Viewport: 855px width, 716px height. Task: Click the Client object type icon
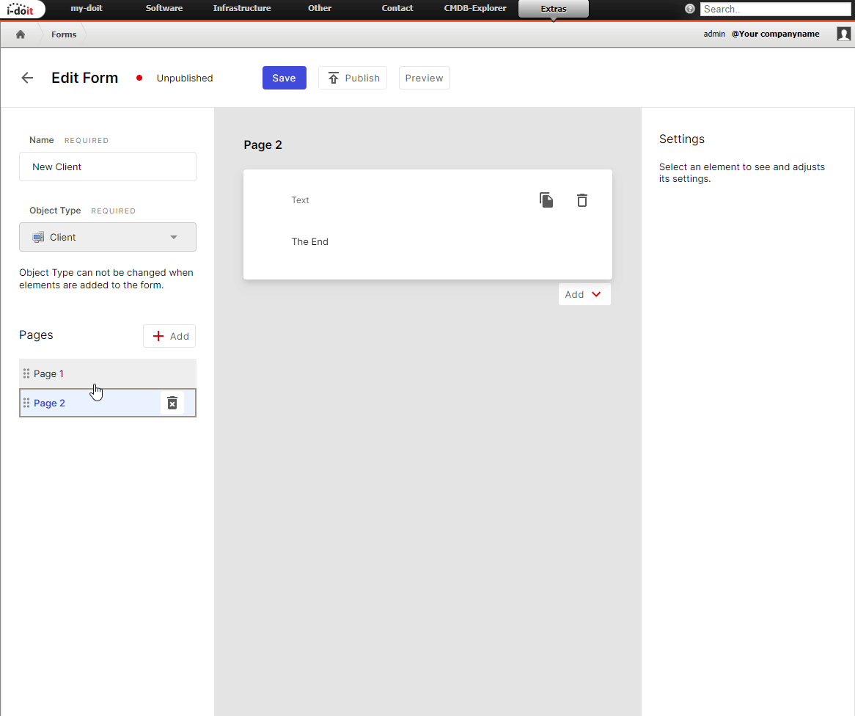(x=38, y=238)
